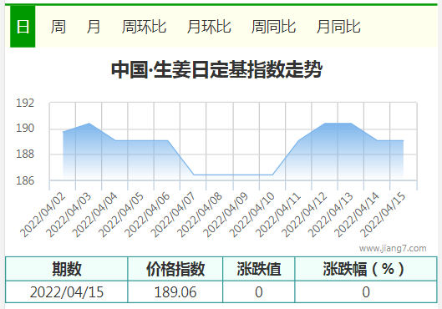Open the 月同比 tab

(x=338, y=27)
